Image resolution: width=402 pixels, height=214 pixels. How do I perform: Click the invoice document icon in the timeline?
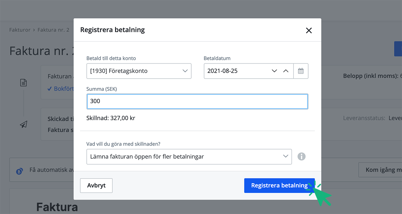[x=23, y=82]
